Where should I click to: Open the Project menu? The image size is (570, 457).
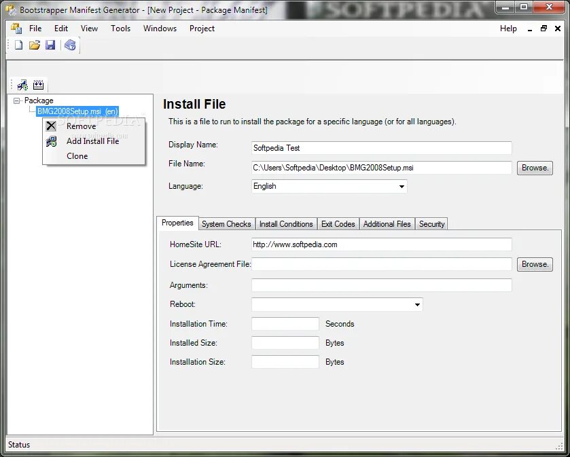tap(202, 29)
